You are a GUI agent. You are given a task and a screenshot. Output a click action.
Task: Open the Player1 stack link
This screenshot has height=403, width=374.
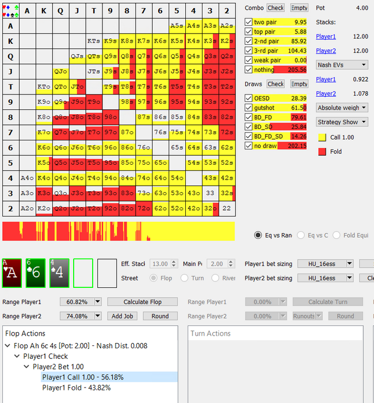pos(326,36)
